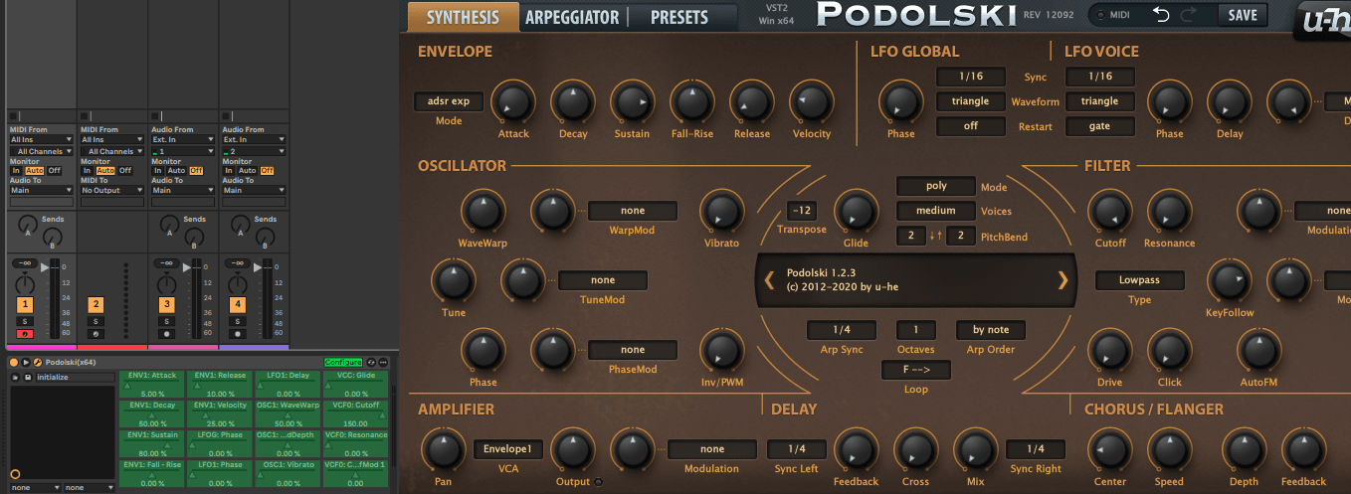This screenshot has width=1351, height=494.
Task: Open filter Type Lowpass selector
Action: 1139,280
